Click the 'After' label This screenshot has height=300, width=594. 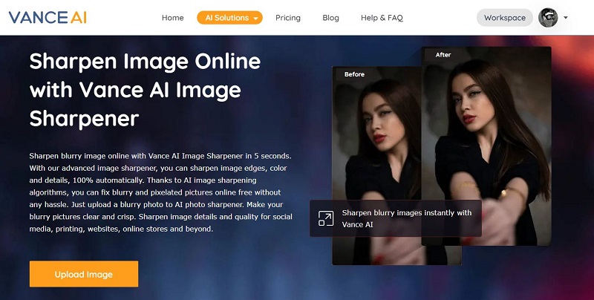(x=443, y=54)
